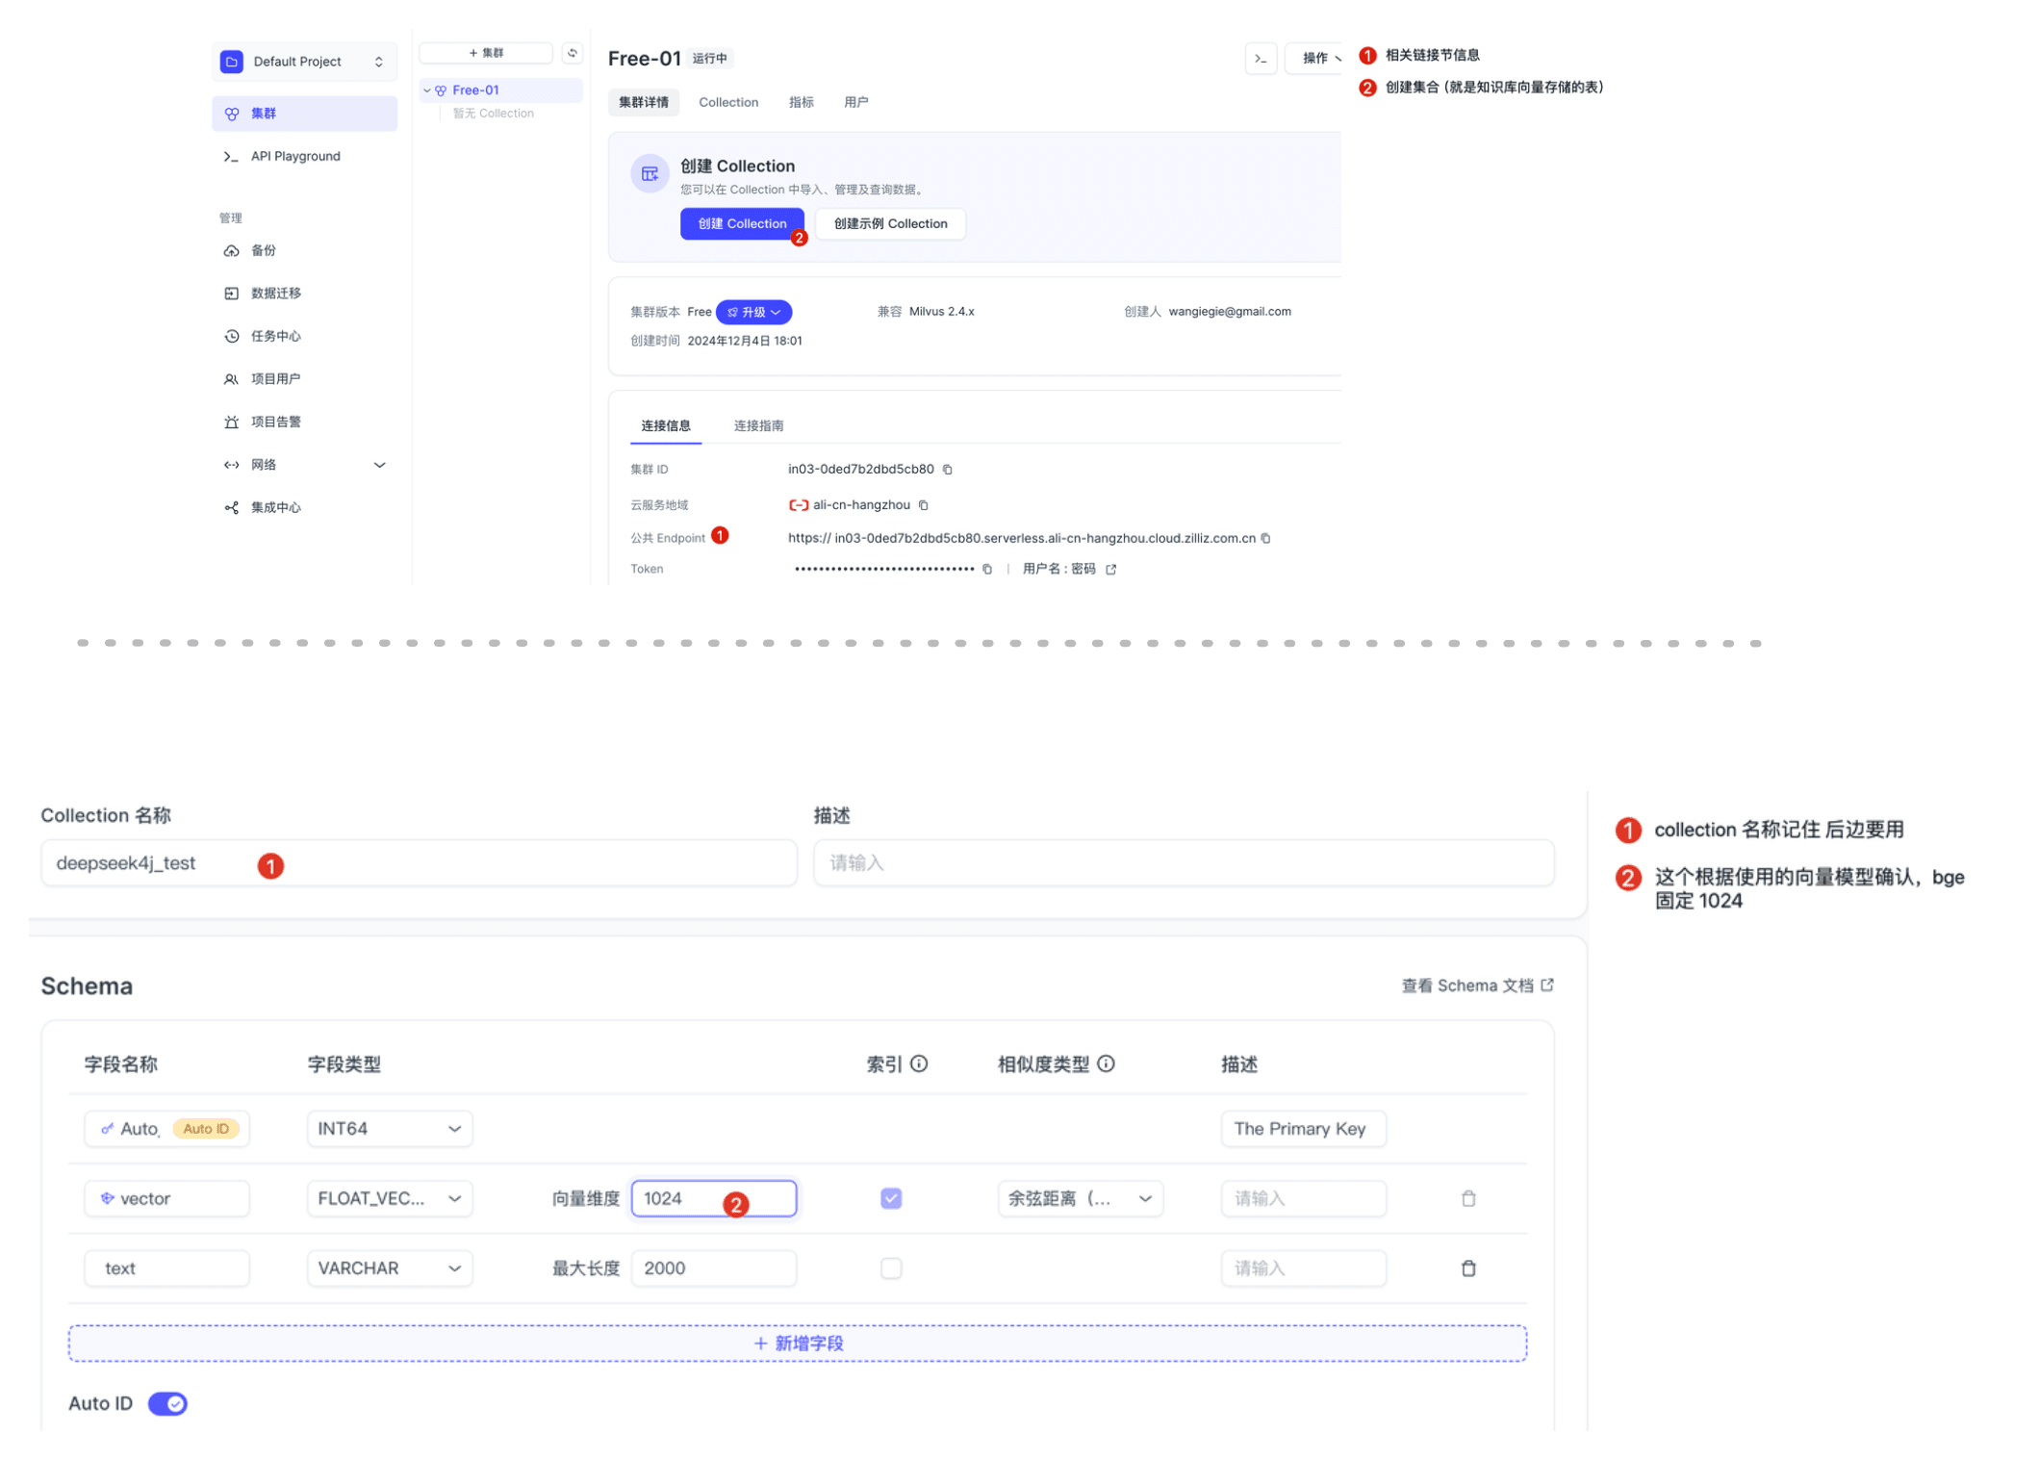Viewport: 2039px width, 1459px height.
Task: Click the Collection icon beside 创建 Collection
Action: pos(650,174)
